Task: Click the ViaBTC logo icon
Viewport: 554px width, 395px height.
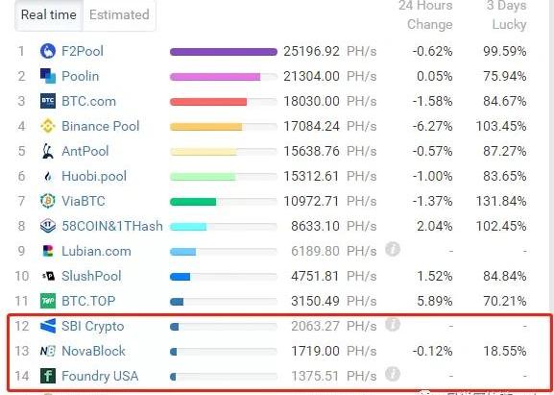Action: point(48,201)
